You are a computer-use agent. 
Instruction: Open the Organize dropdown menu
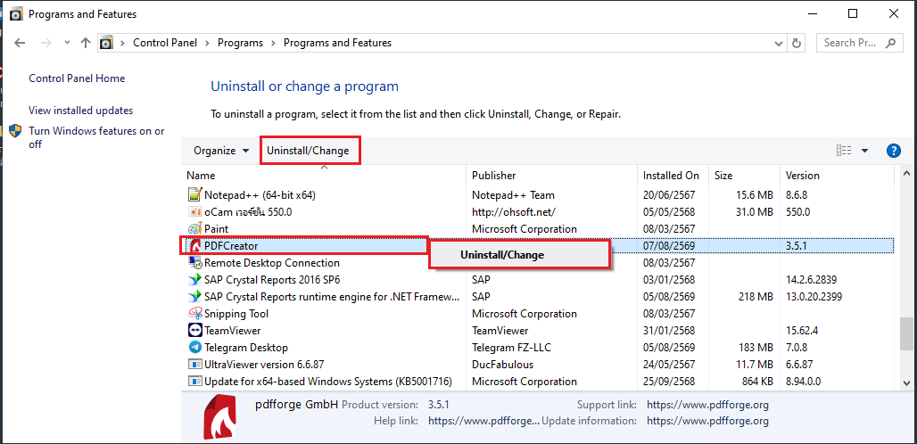pyautogui.click(x=221, y=151)
